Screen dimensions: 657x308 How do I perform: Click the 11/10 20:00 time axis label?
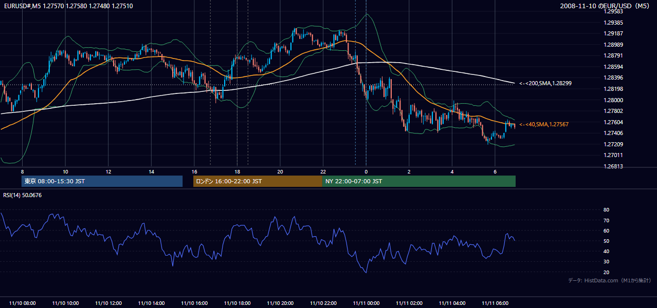point(280,303)
